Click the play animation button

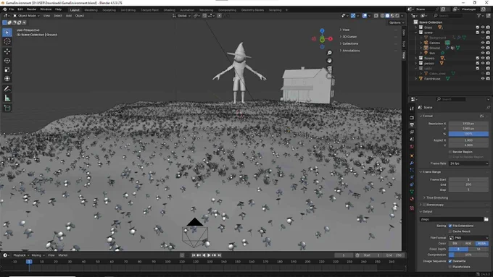[209, 255]
